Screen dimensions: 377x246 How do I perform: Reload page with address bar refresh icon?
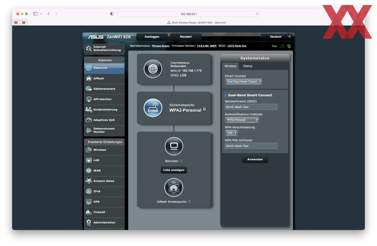(x=257, y=14)
